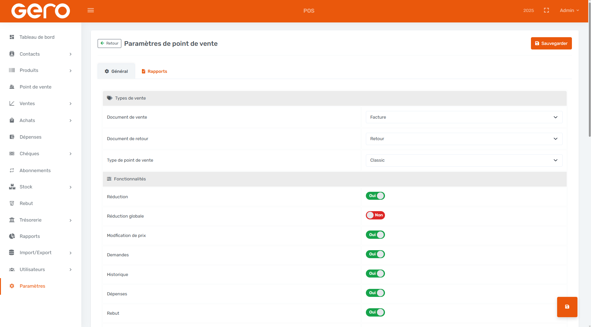This screenshot has width=591, height=327.
Task: Turn off the Historique toggle
Action: (375, 274)
